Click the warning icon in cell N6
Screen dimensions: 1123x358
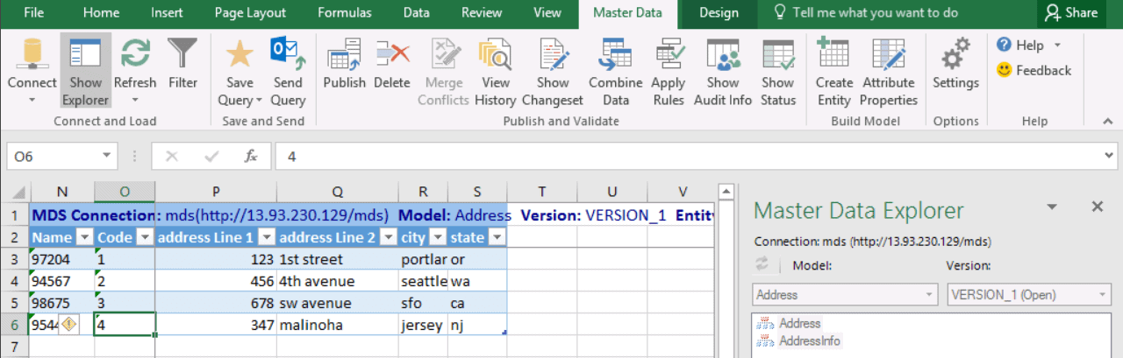pos(68,324)
